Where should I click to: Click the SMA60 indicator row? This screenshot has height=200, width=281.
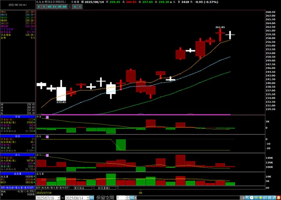[18, 20]
